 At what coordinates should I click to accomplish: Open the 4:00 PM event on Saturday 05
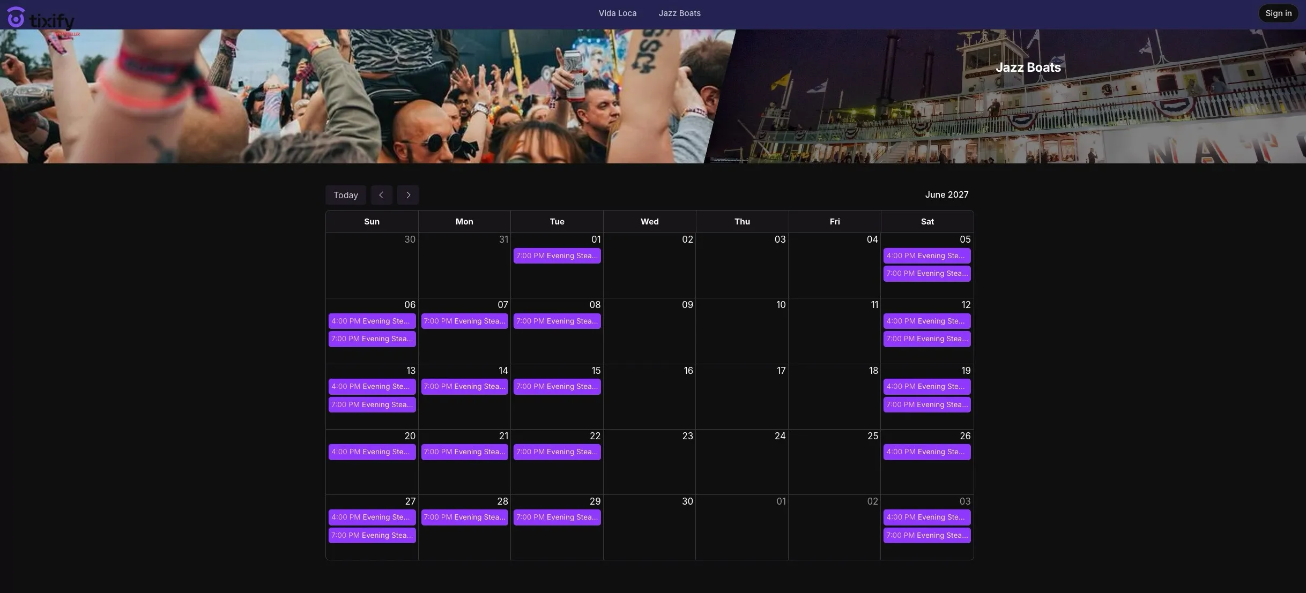point(927,256)
